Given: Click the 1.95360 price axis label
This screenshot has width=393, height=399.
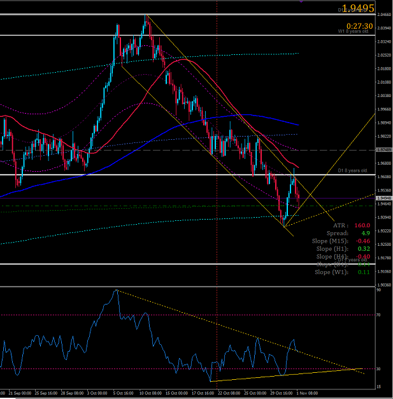Looking at the screenshot, I should point(384,190).
